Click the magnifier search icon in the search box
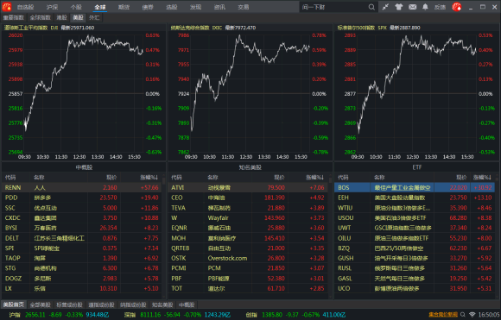501x320 pixels. (x=371, y=7)
